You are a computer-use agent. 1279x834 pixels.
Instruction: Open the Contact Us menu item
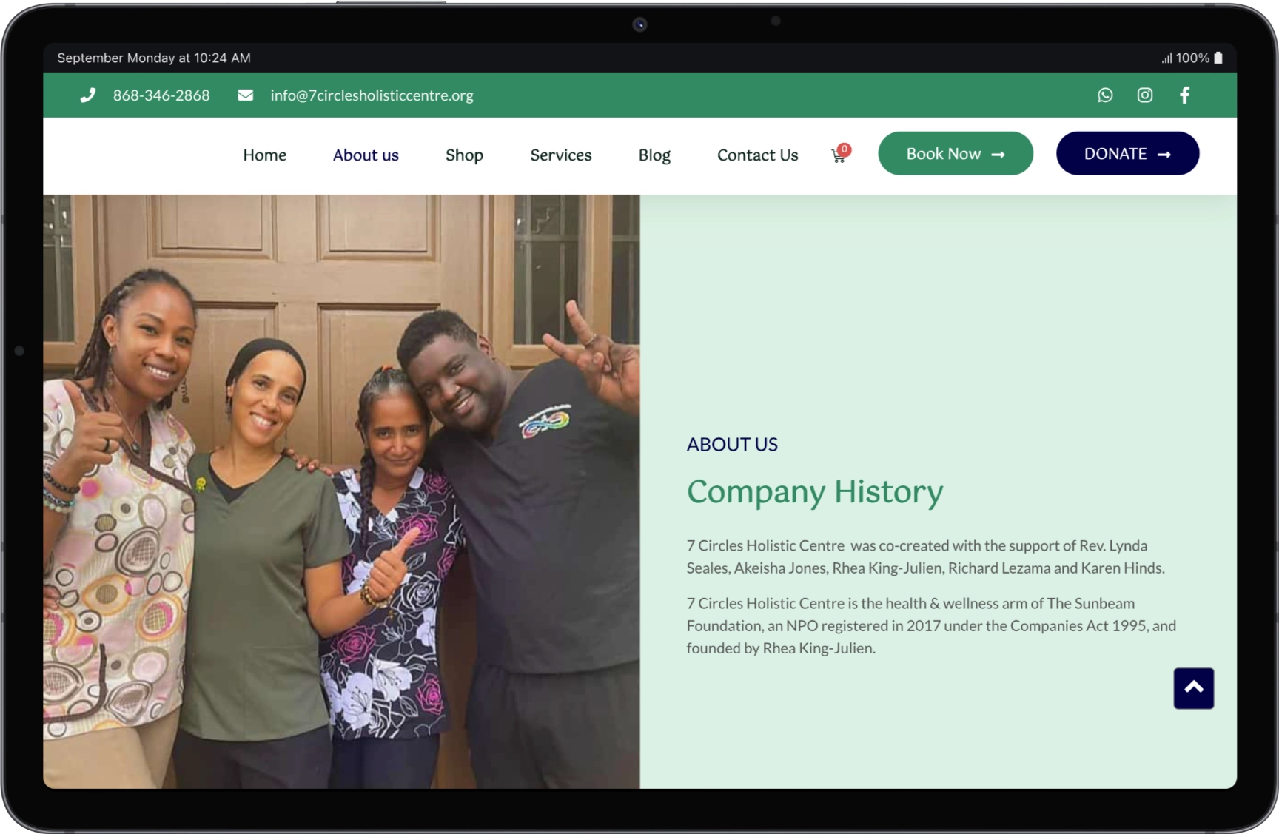point(758,155)
